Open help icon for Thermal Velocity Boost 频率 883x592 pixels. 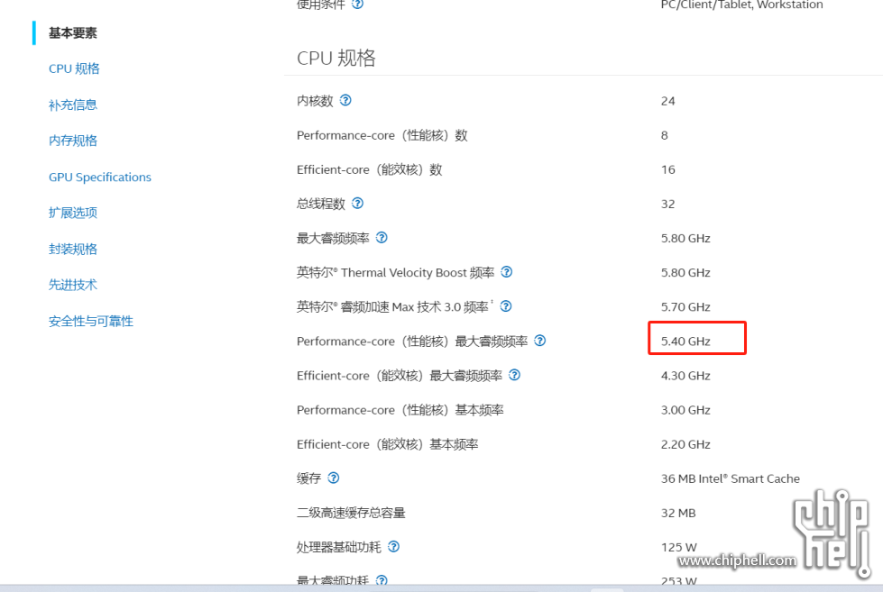pos(507,272)
